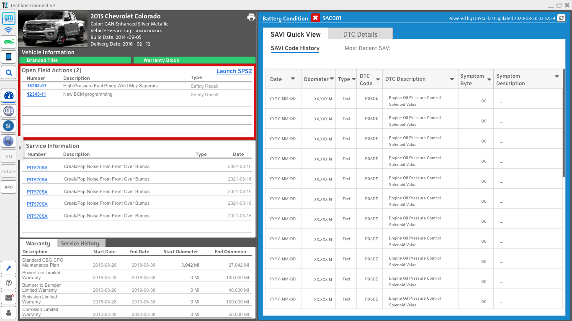Select the 'Standard CBG CPO Maintenance Plan' row
This screenshot has width=572, height=321.
(x=137, y=262)
